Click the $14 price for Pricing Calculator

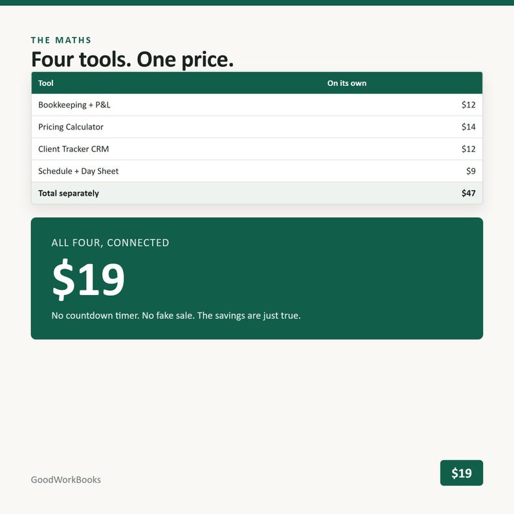[469, 126]
